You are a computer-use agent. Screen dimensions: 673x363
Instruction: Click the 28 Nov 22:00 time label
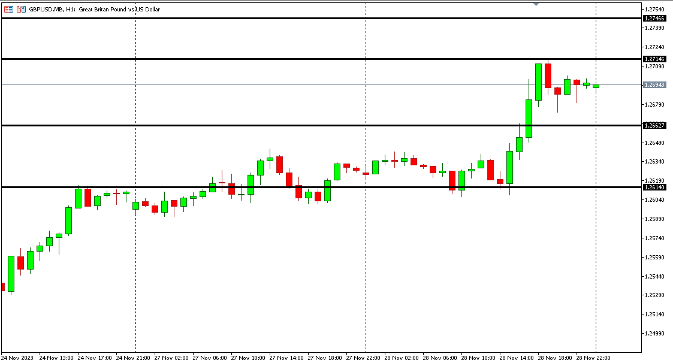[593, 358]
